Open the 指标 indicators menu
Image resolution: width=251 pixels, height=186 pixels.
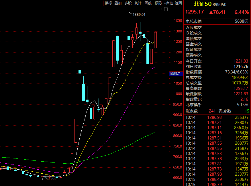[x=108, y=3]
